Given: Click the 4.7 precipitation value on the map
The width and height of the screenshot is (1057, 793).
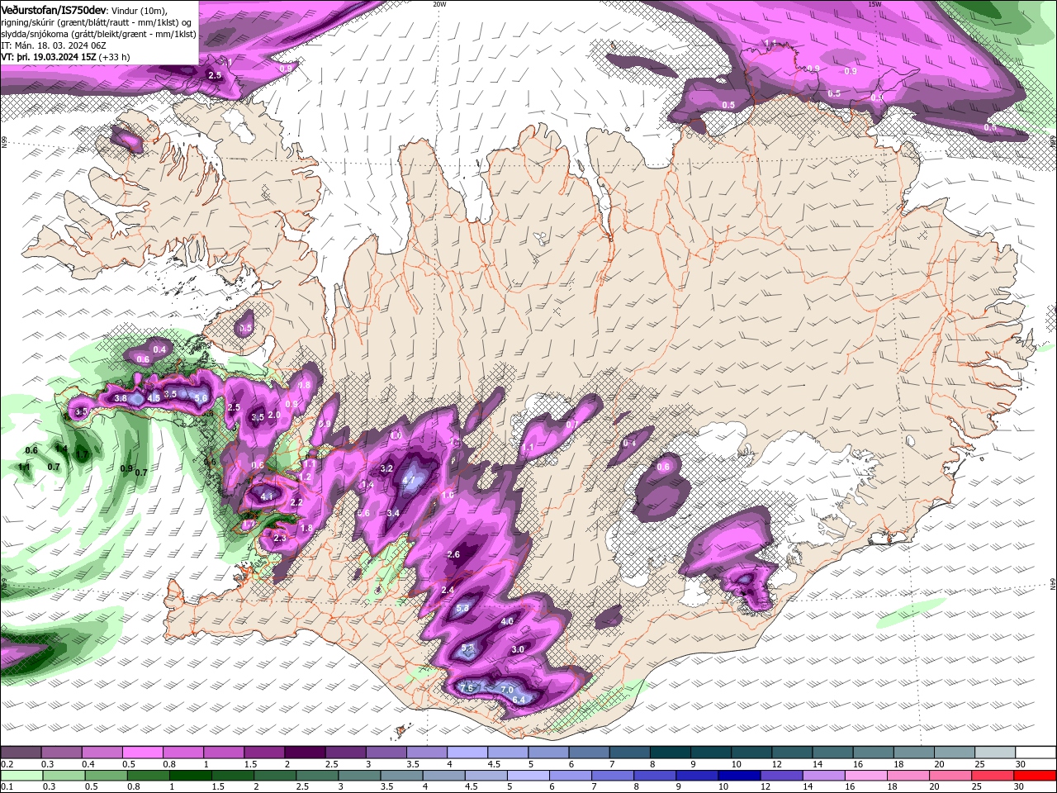Looking at the screenshot, I should (x=408, y=480).
